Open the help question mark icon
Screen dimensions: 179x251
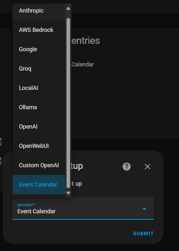(x=127, y=167)
